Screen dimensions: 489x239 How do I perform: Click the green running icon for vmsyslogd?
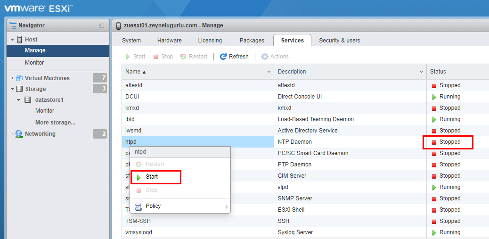click(x=434, y=233)
